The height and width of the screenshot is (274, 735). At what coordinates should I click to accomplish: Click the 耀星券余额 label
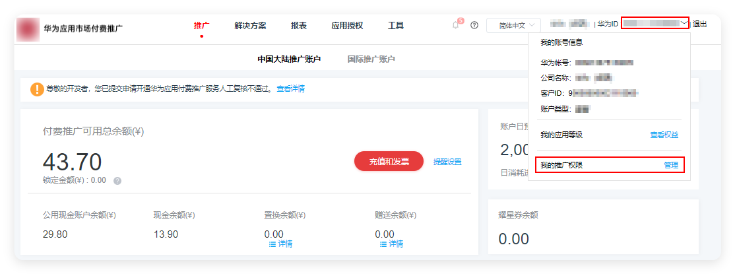coord(518,215)
